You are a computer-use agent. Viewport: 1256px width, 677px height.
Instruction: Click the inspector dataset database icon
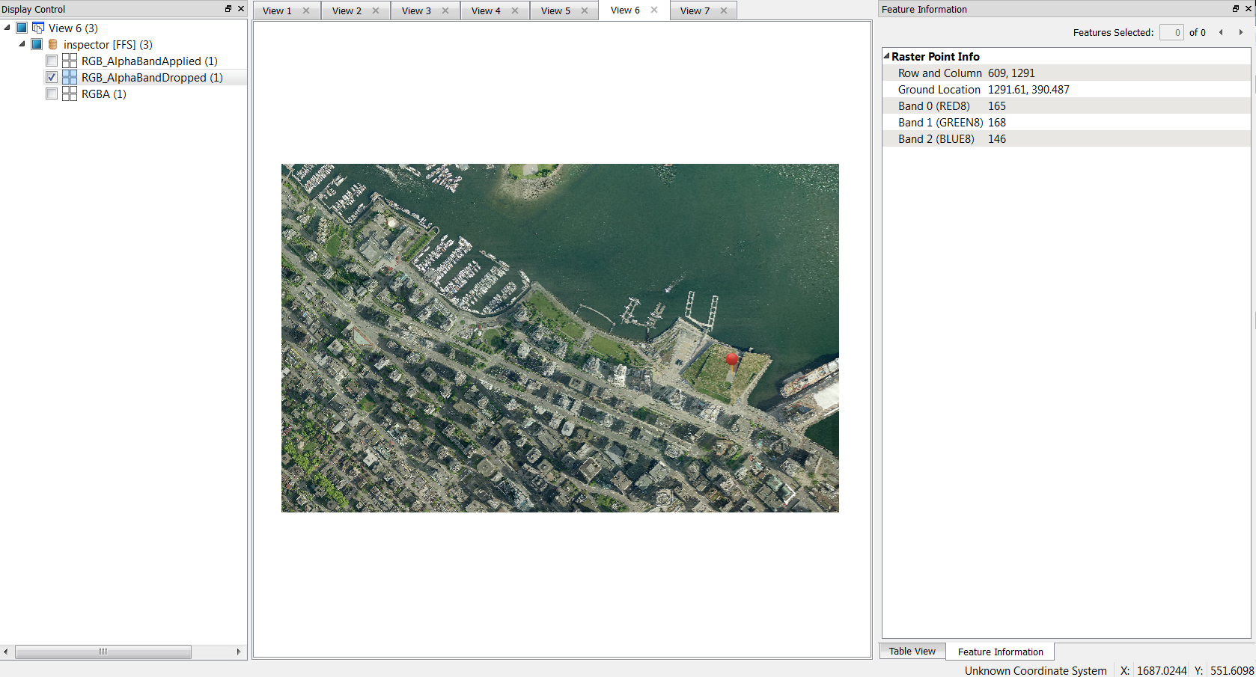tap(53, 44)
